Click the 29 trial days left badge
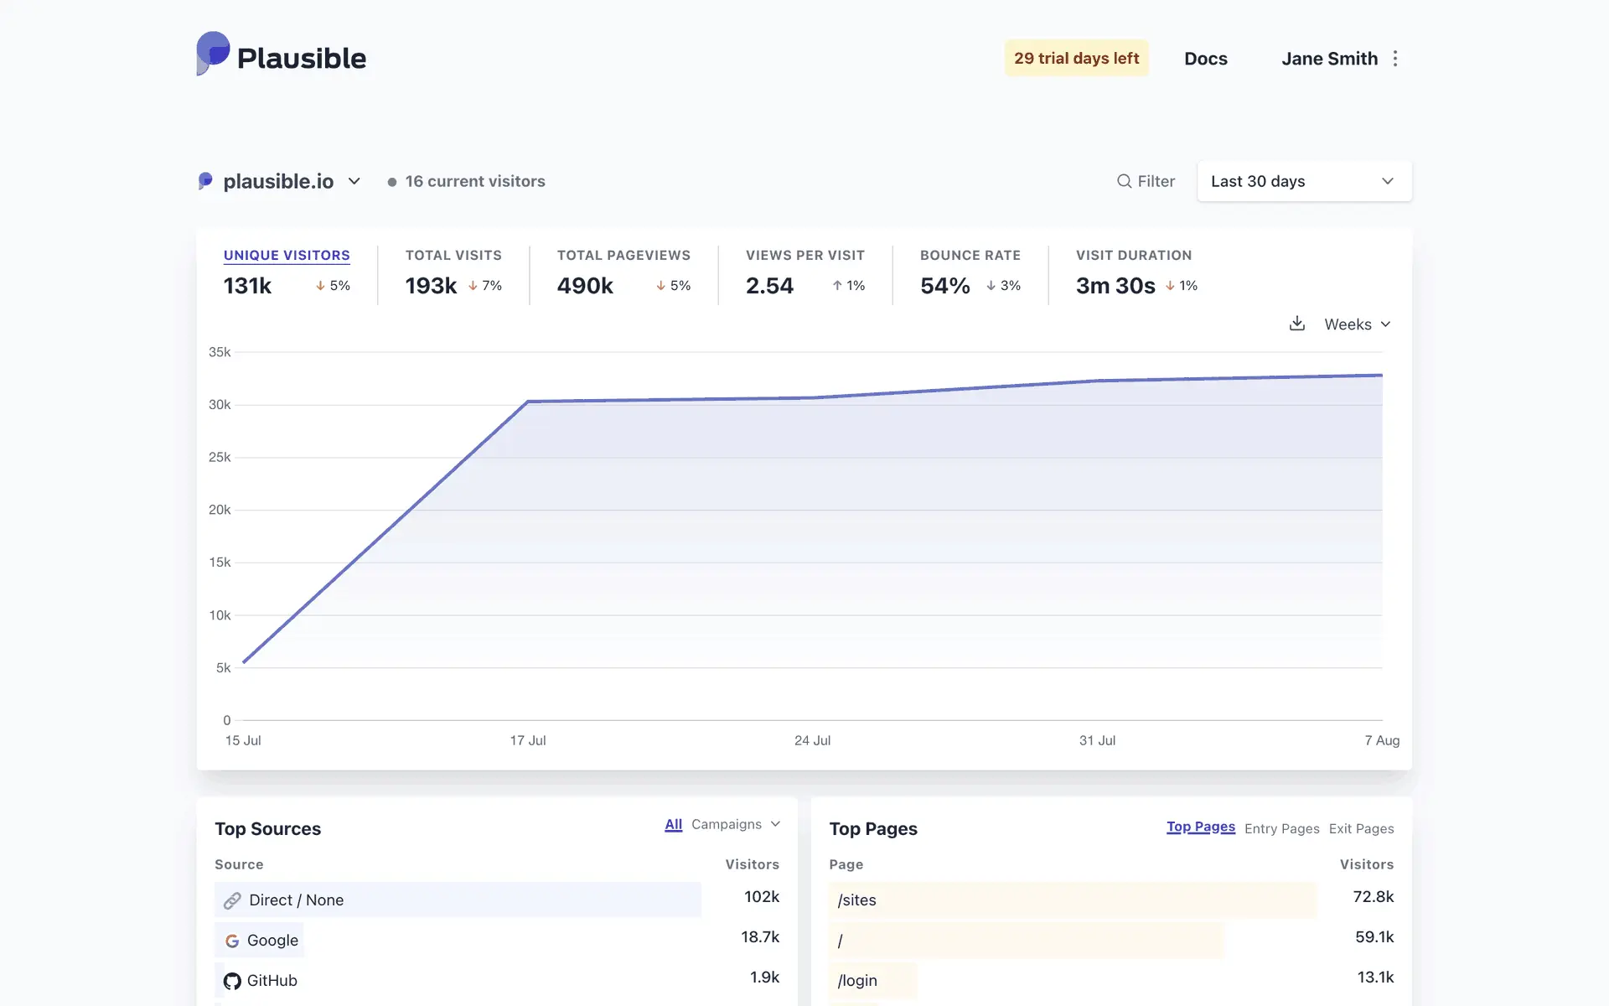 [x=1076, y=58]
